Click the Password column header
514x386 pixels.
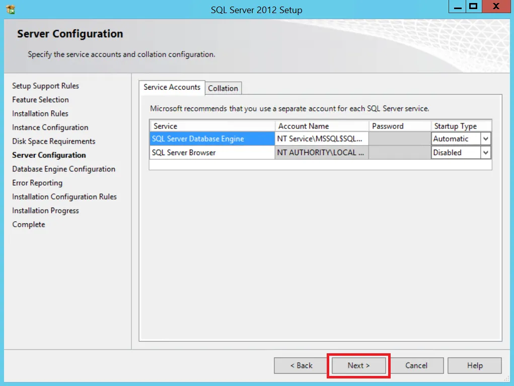(x=400, y=126)
